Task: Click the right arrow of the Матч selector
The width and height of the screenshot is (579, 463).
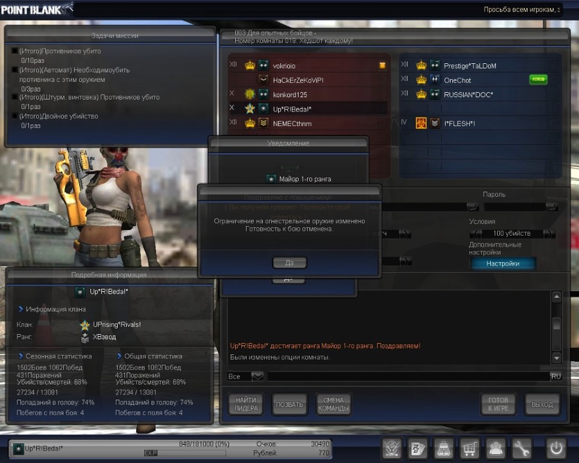Action: click(x=405, y=234)
